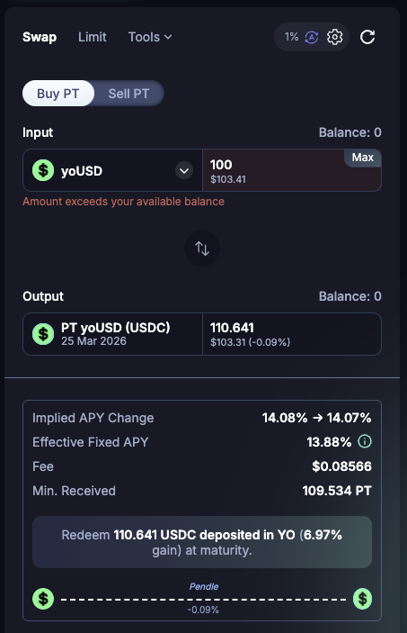The width and height of the screenshot is (407, 633).
Task: Open the yoUSD token selector chevron
Action: (x=184, y=171)
